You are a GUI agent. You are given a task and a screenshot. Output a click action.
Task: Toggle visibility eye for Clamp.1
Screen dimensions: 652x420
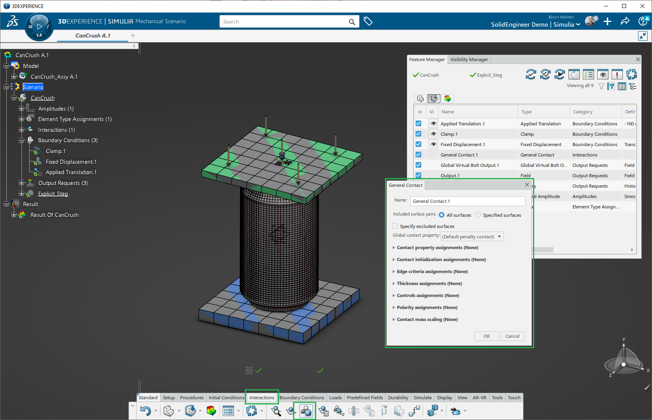click(x=433, y=134)
